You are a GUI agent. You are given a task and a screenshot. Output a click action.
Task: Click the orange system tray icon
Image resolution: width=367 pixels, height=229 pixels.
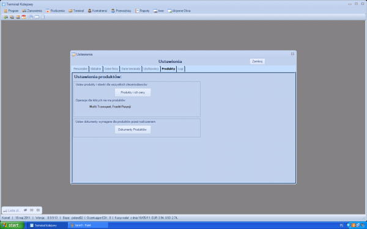[354, 225]
